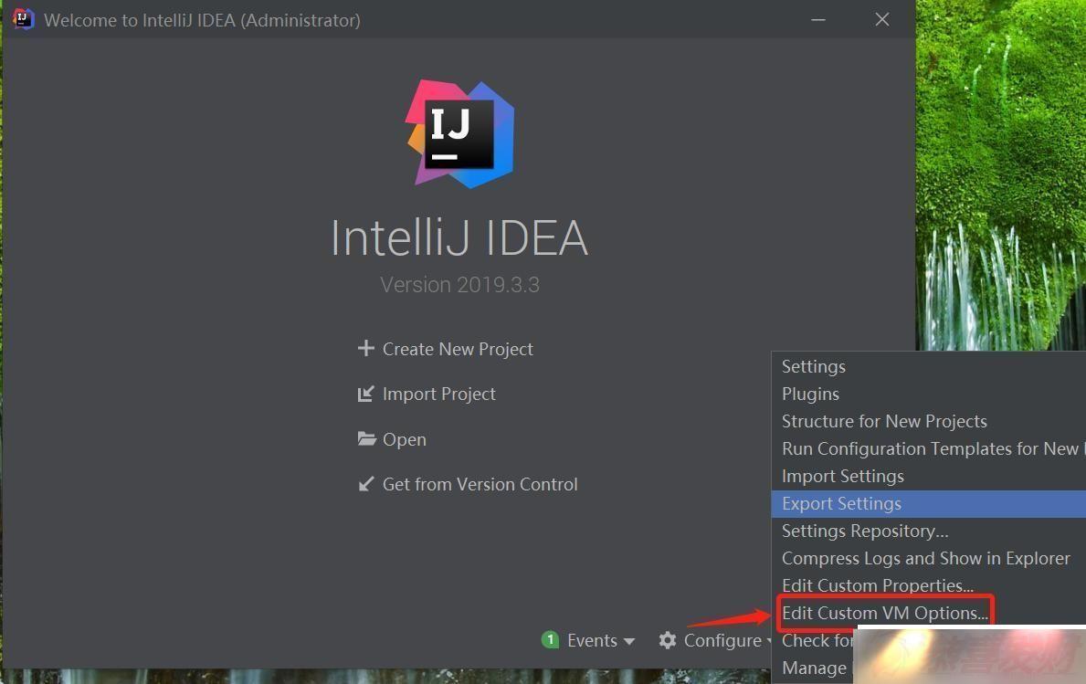Open the Configure dropdown menu
The height and width of the screenshot is (684, 1086).
point(722,640)
